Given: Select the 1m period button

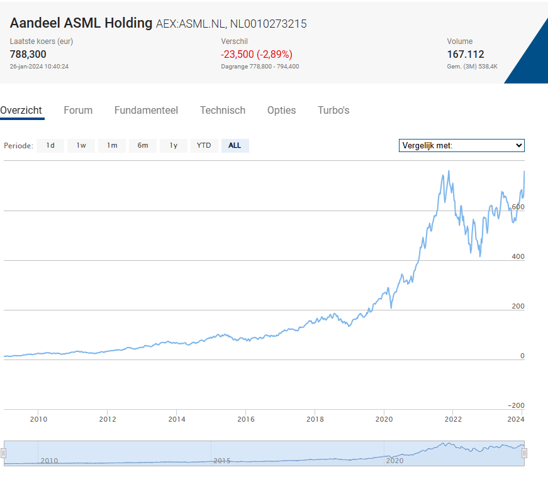Looking at the screenshot, I should click(112, 145).
